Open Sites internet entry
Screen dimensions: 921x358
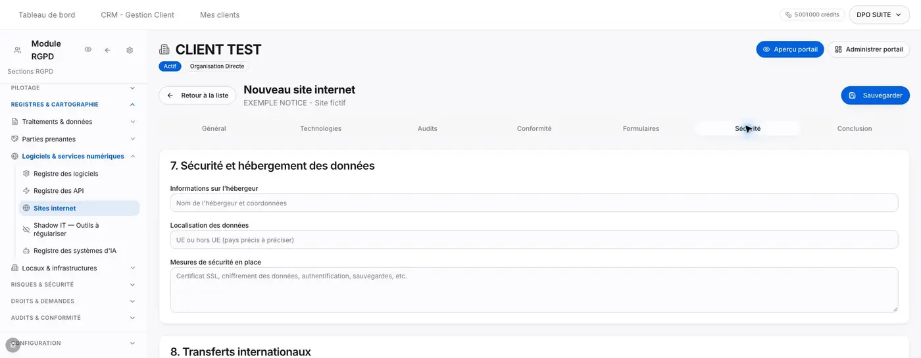click(x=79, y=208)
